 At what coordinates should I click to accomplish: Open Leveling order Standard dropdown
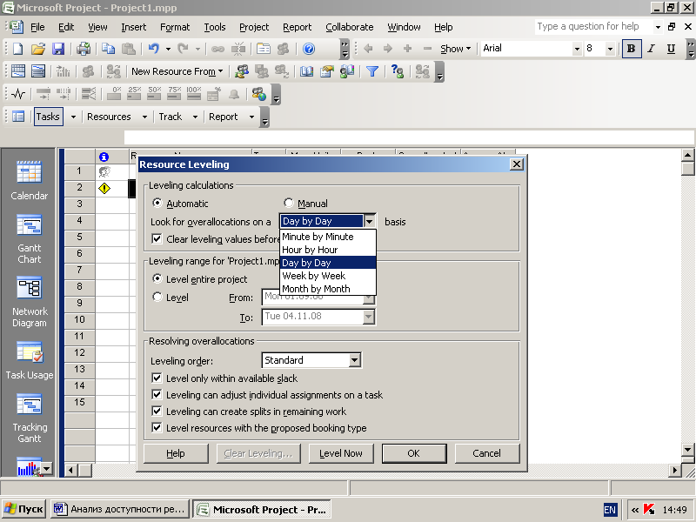pos(354,360)
